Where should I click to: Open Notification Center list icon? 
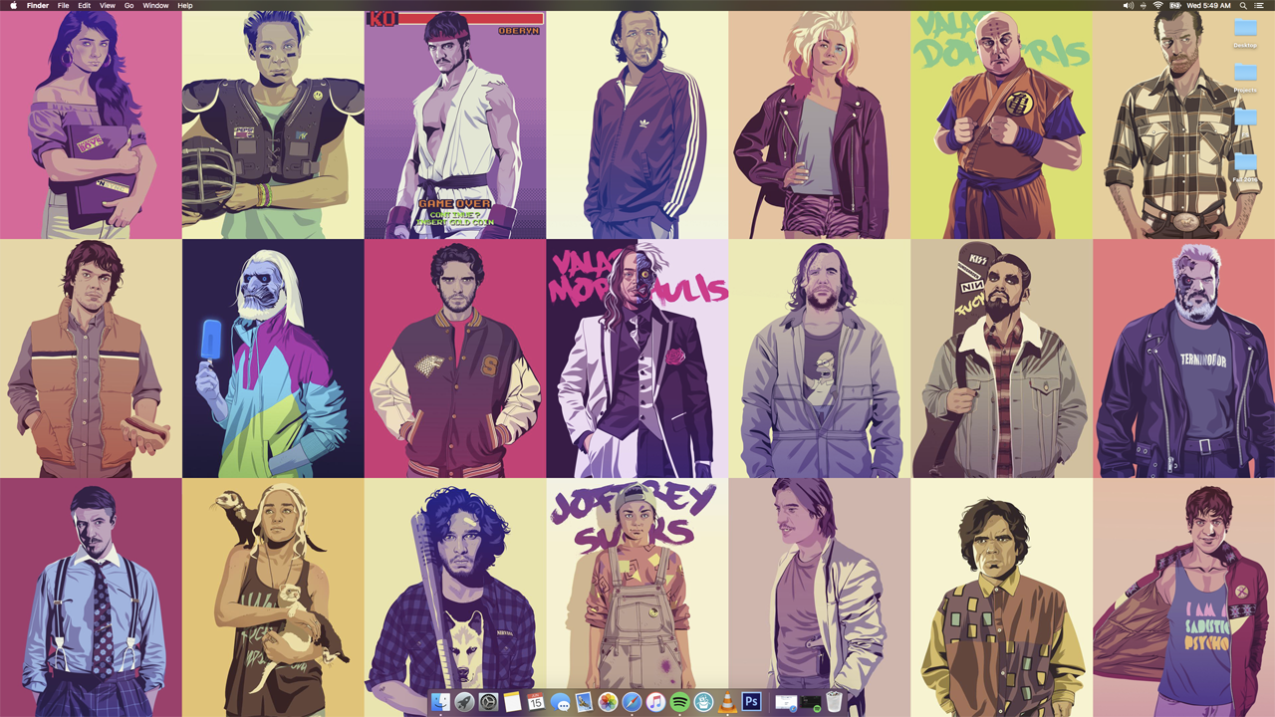(1259, 5)
